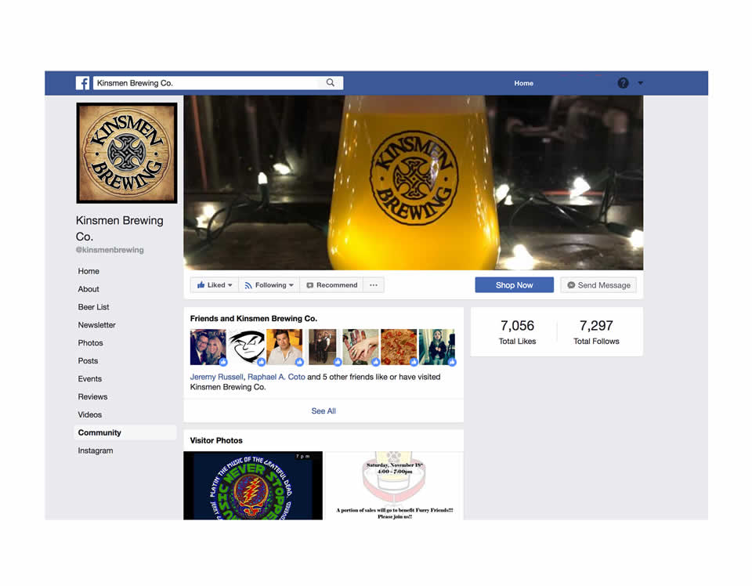
Task: Open Posts in the sidebar
Action: (88, 360)
